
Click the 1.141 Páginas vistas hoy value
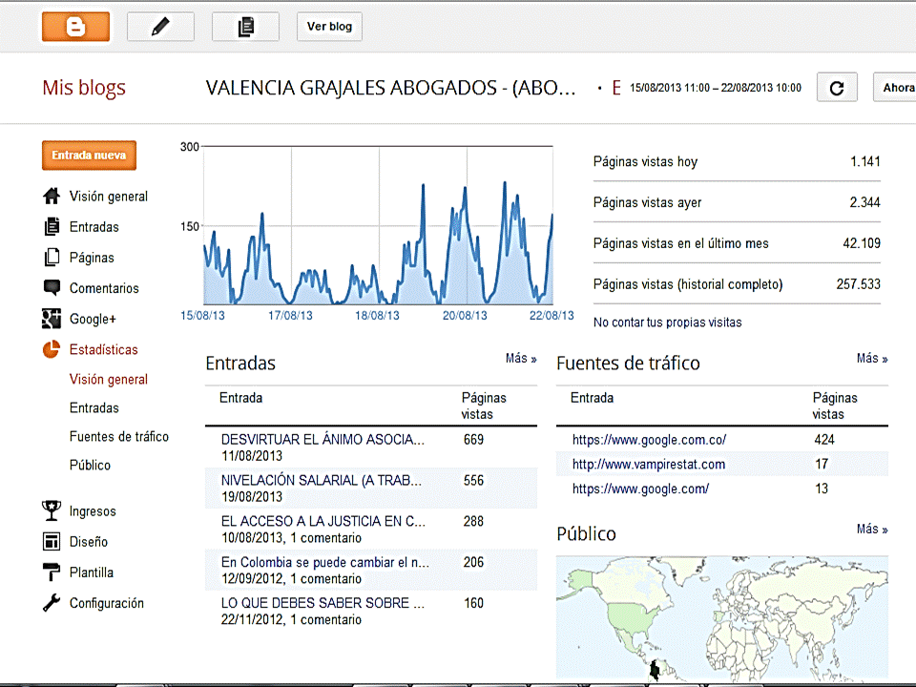[865, 162]
